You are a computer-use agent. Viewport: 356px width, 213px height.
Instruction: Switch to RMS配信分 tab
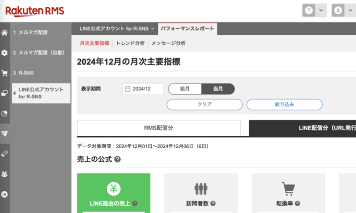click(159, 128)
